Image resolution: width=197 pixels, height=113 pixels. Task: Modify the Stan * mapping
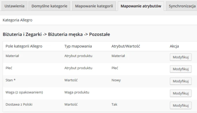pos(181,81)
